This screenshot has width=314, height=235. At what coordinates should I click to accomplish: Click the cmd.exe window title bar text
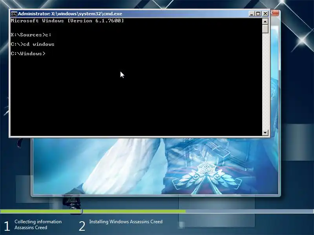click(x=70, y=14)
